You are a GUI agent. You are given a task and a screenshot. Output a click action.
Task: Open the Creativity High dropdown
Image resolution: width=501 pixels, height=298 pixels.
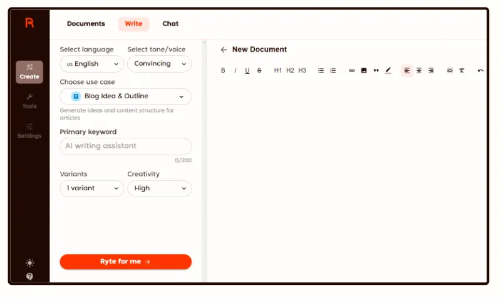[x=160, y=188]
